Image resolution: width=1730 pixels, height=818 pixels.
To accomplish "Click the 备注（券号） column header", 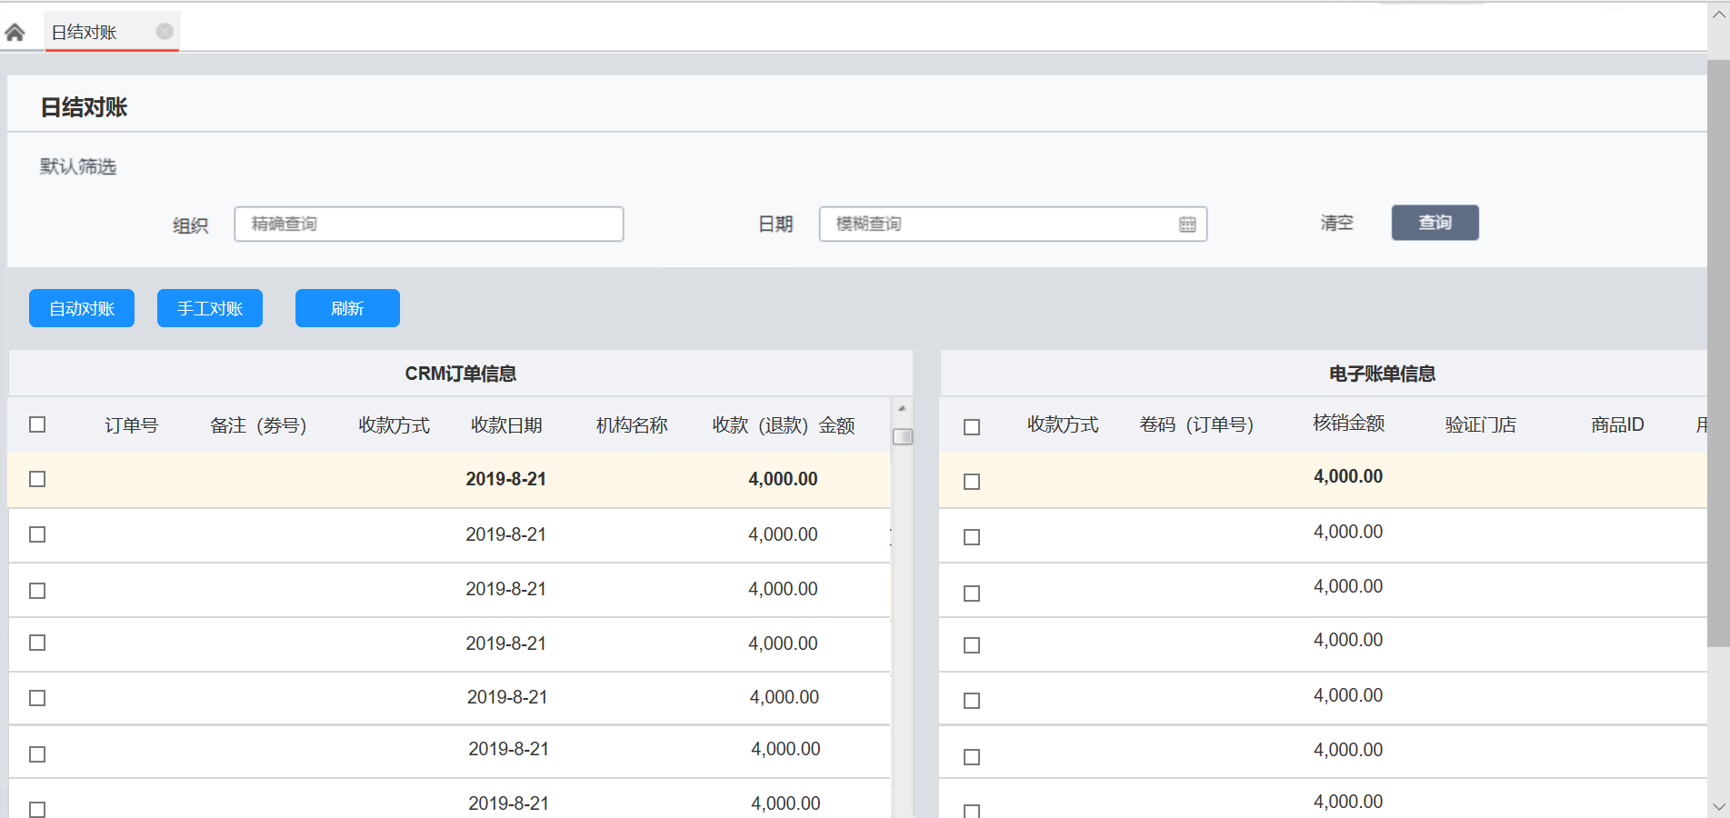I will tap(258, 425).
